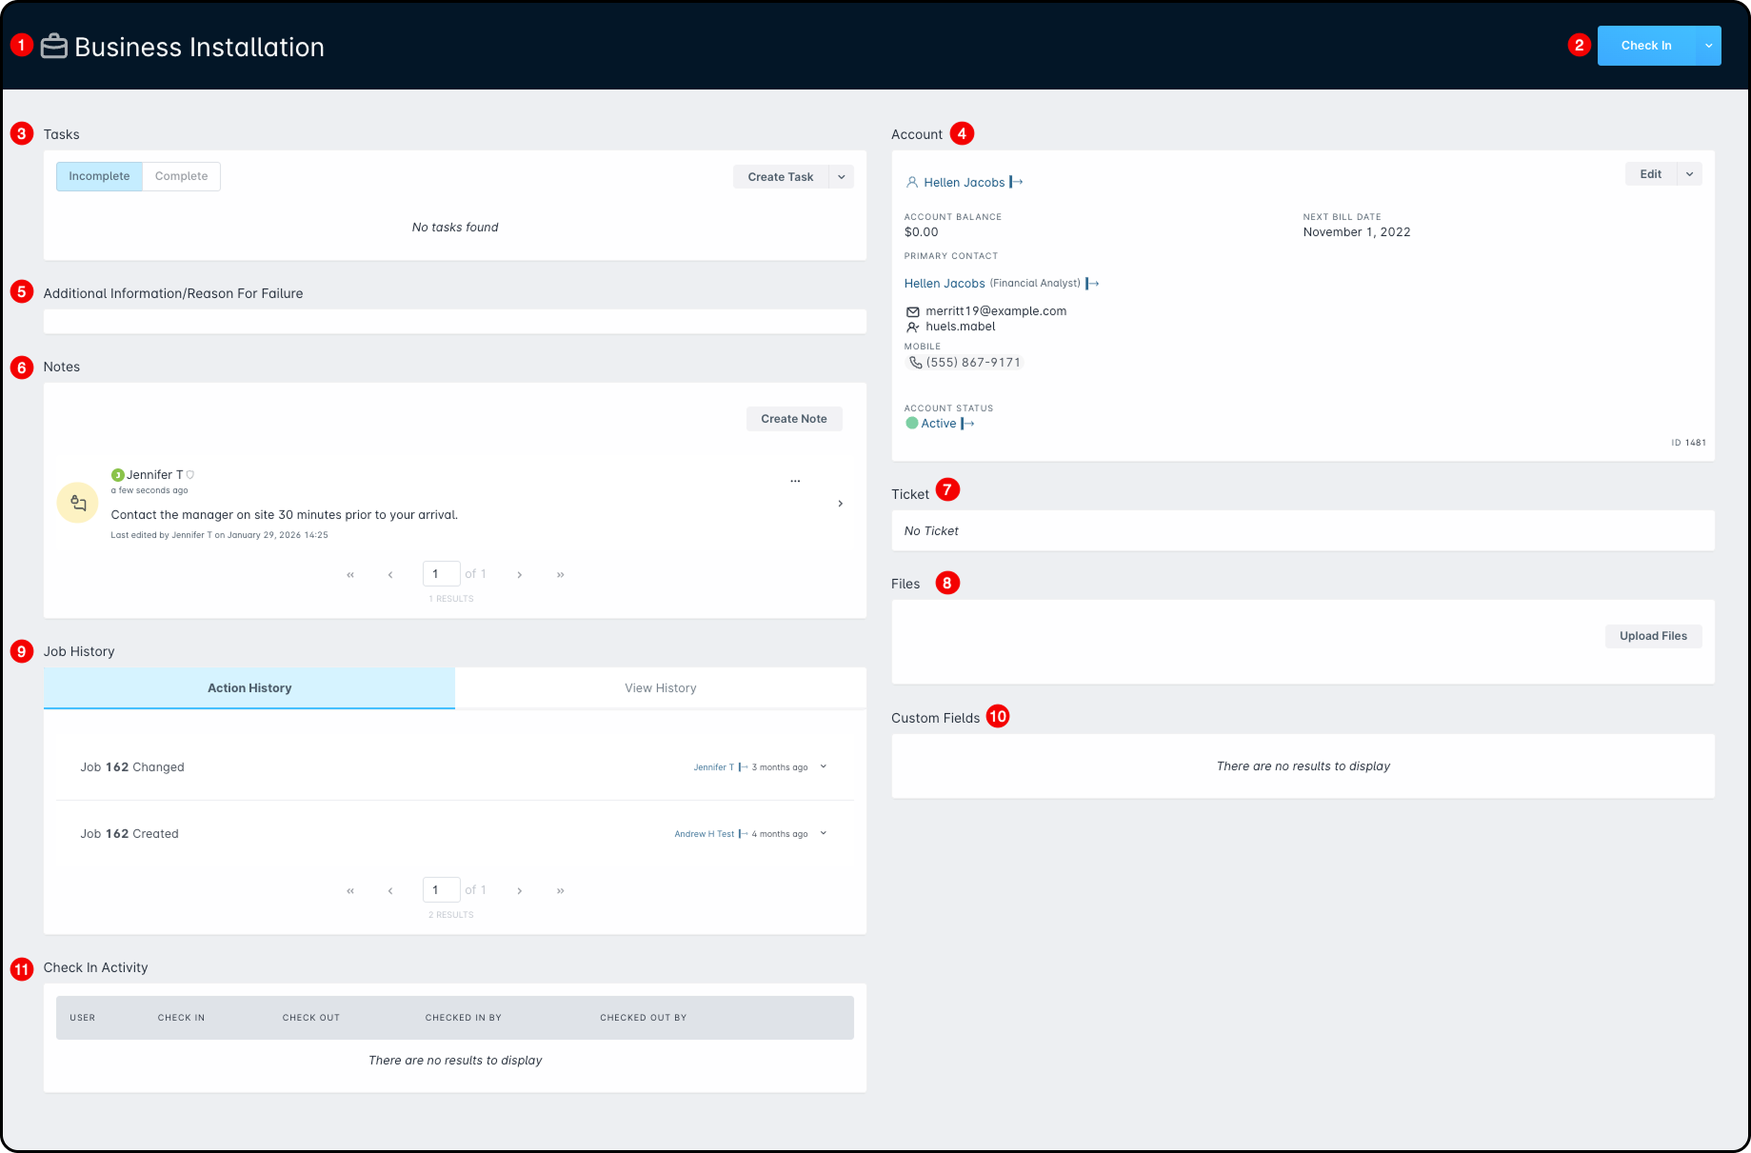Click the phone icon beside mobile number
The image size is (1751, 1153).
pyautogui.click(x=915, y=363)
